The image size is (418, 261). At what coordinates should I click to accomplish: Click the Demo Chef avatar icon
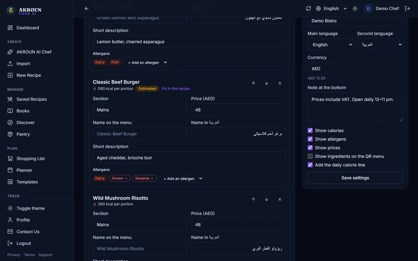(368, 9)
